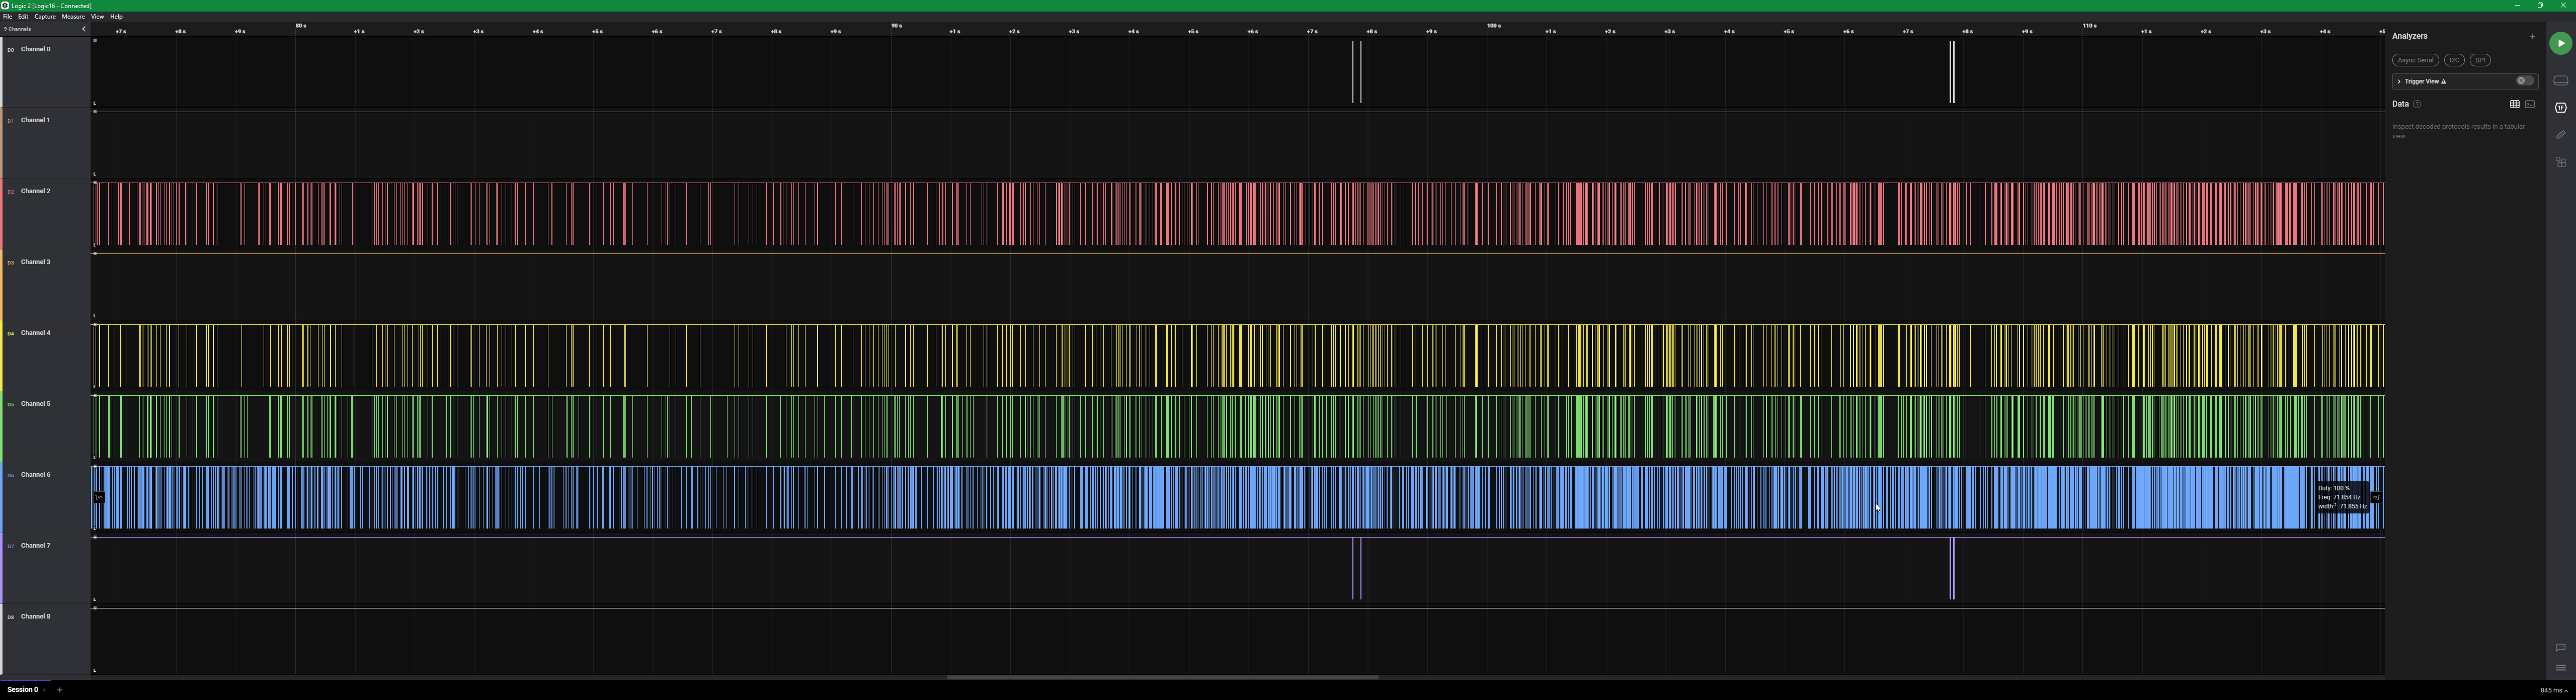Click the 9 Channels header text
This screenshot has width=2576, height=700.
17,29
